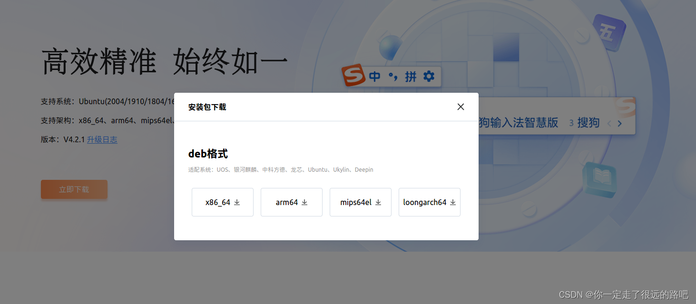The image size is (696, 304).
Task: Click the Sogou S logo icon
Action: (353, 75)
